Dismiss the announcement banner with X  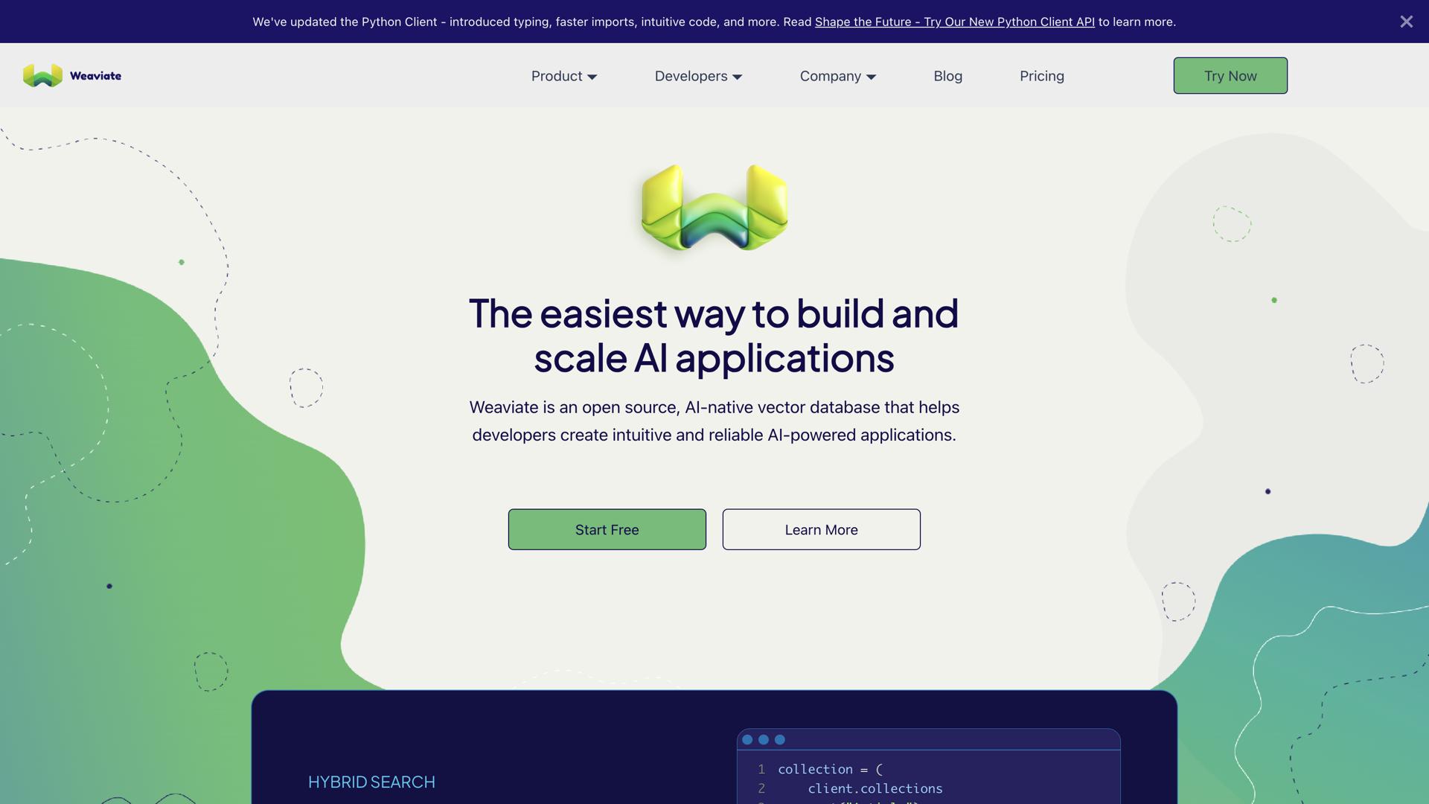point(1406,22)
